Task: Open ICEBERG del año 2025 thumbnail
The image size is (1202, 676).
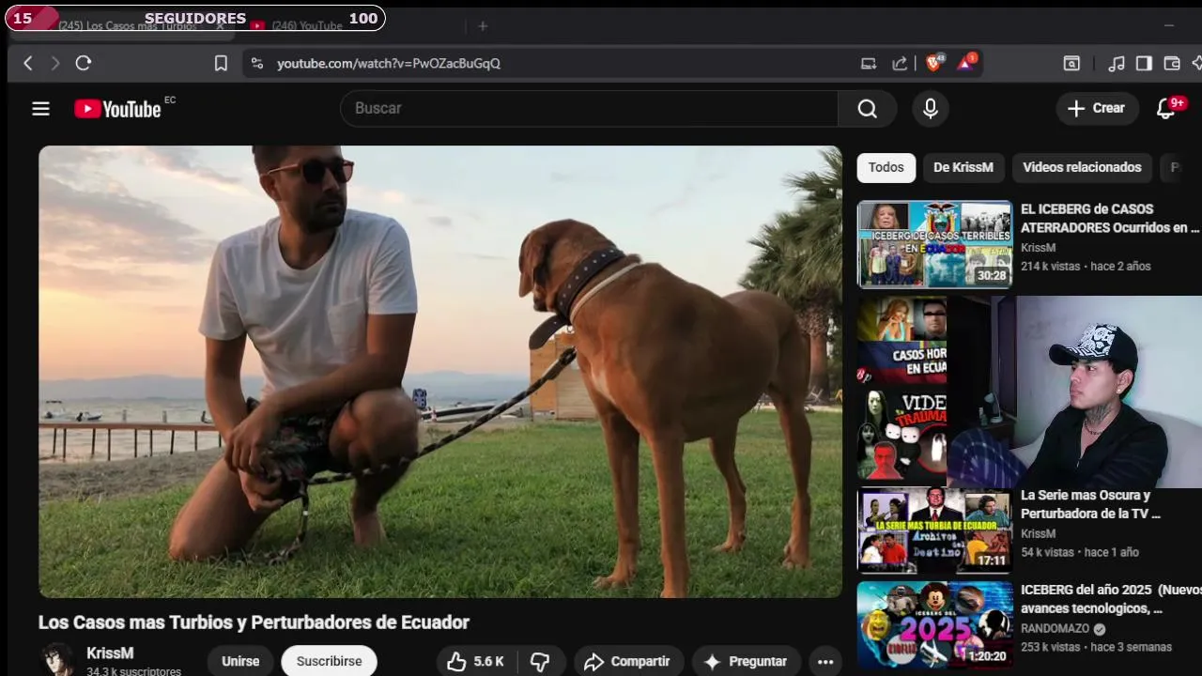Action: pos(934,625)
